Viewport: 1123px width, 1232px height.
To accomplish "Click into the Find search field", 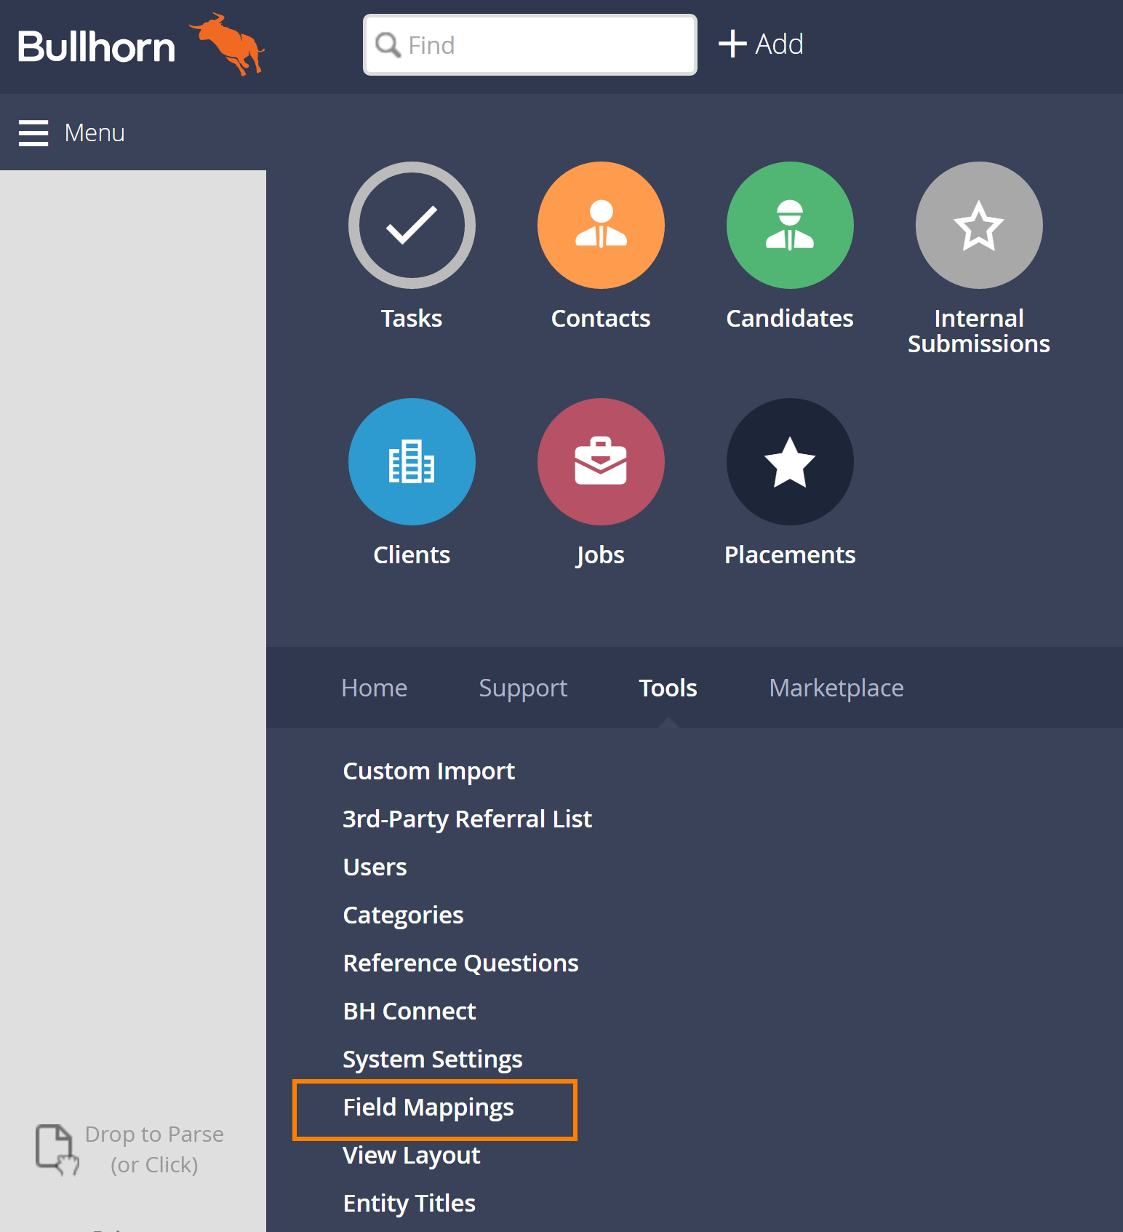I will [530, 45].
